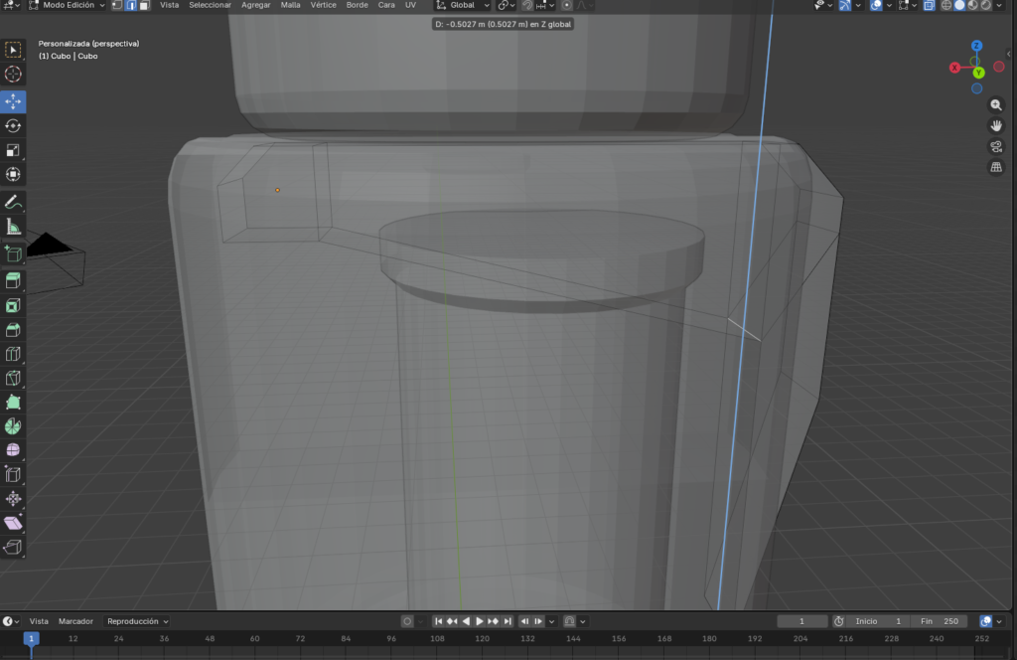
Task: Click the Fin frame field showing 250
Action: 939,621
